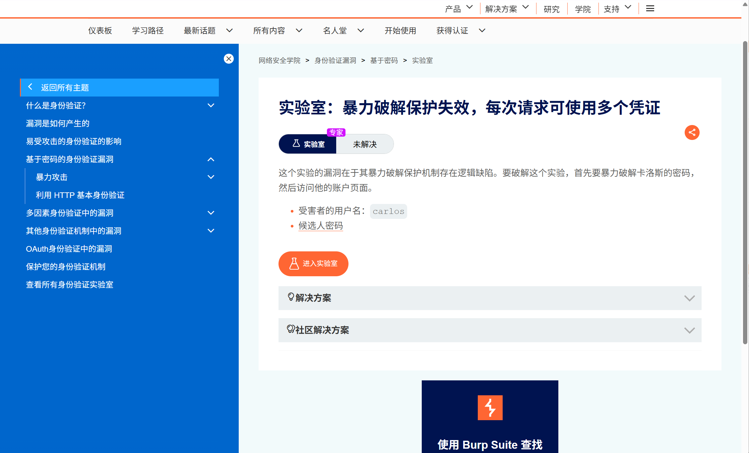This screenshot has height=453, width=749.
Task: Click the lightbulb icon beside 解决方案
Action: [x=291, y=297]
